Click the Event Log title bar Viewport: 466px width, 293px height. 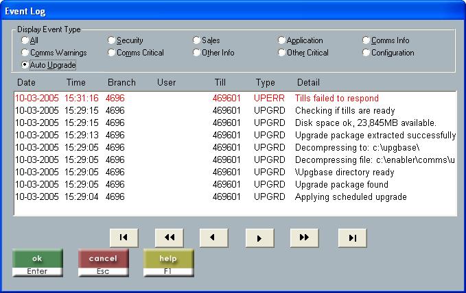[233, 11]
